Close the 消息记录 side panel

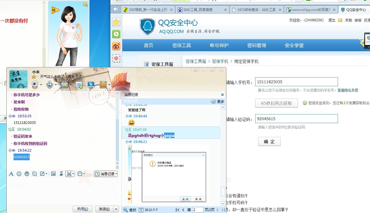click(x=222, y=95)
